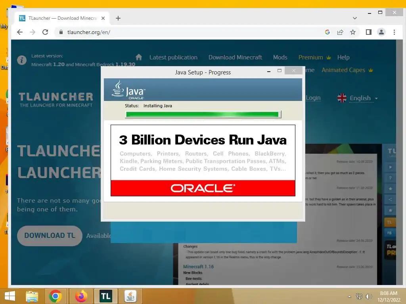Screen dimensions: 406x304
Task: Show hidden system tray icons
Action: click(350, 296)
